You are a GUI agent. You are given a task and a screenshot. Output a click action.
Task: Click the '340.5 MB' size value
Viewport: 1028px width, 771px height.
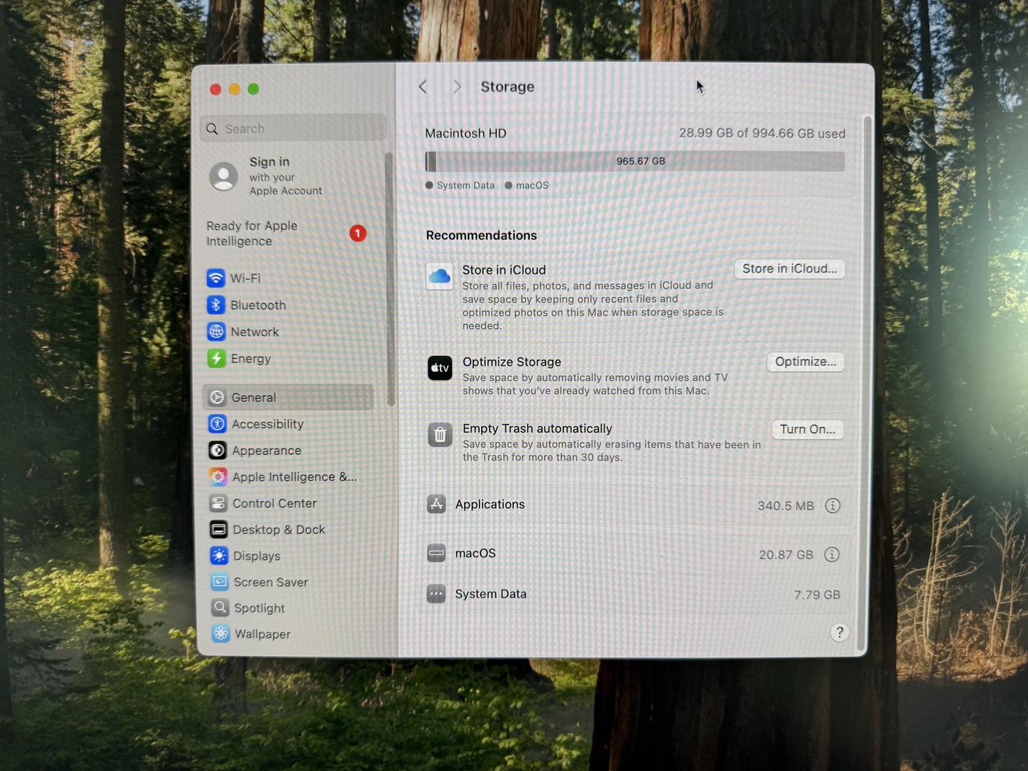(x=785, y=506)
